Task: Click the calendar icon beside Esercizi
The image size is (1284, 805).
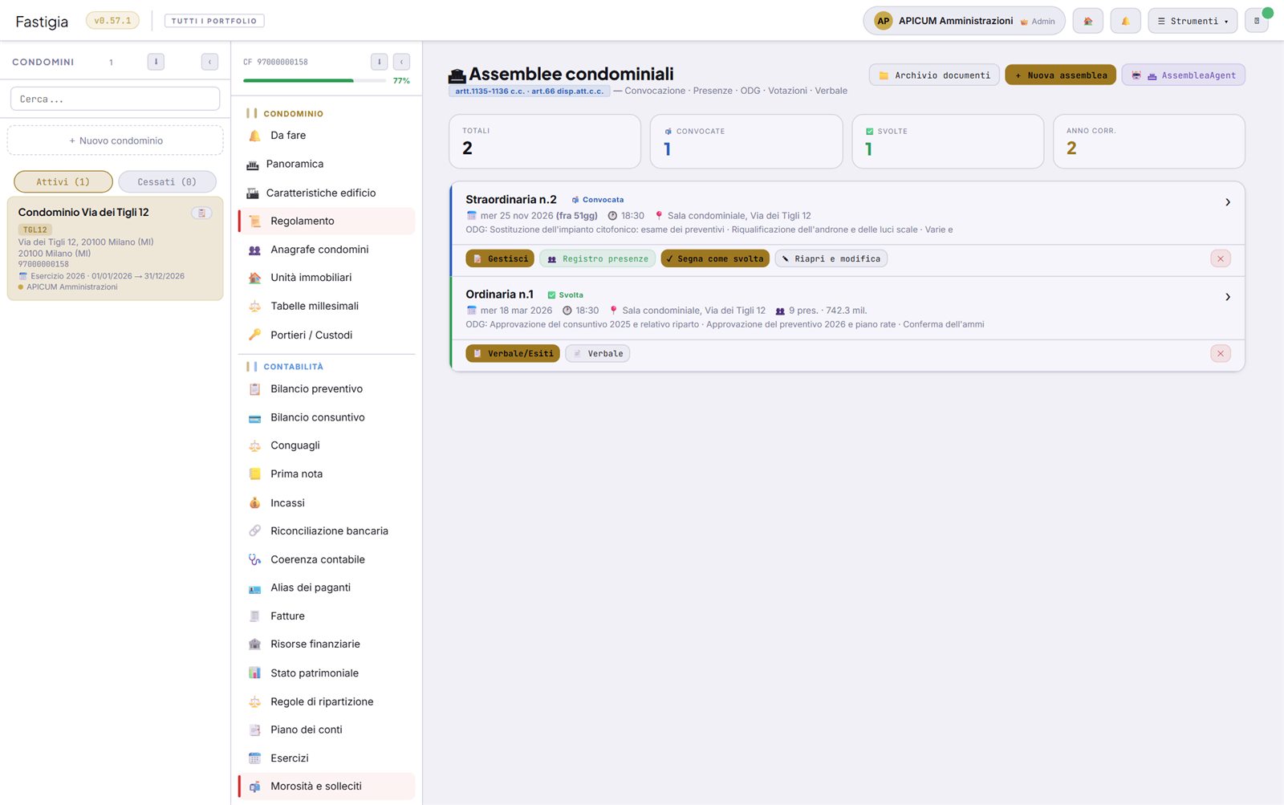Action: (x=254, y=758)
